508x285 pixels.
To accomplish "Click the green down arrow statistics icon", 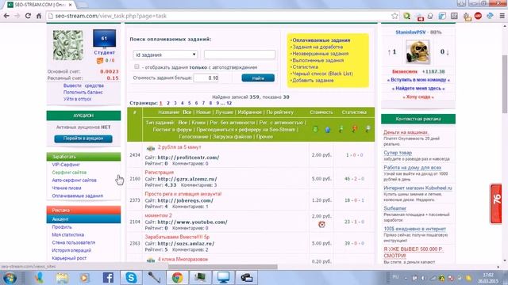I will [x=315, y=129].
